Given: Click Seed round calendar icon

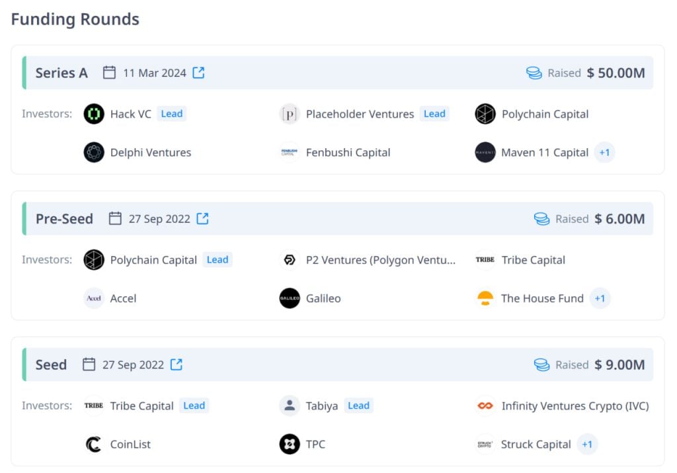Looking at the screenshot, I should click(89, 365).
